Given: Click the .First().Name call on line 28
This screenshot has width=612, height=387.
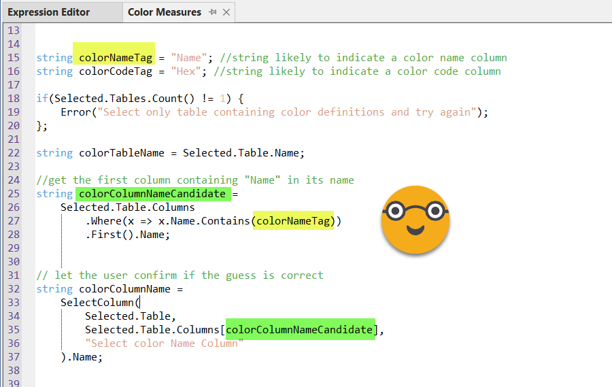Looking at the screenshot, I should (127, 235).
